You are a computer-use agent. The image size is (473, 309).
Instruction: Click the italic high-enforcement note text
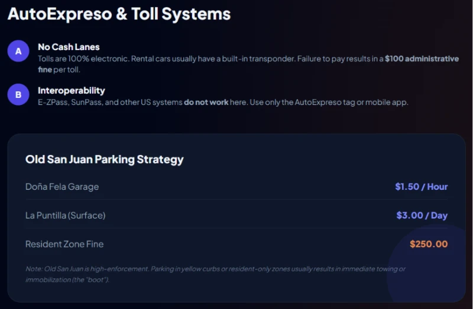click(x=215, y=274)
